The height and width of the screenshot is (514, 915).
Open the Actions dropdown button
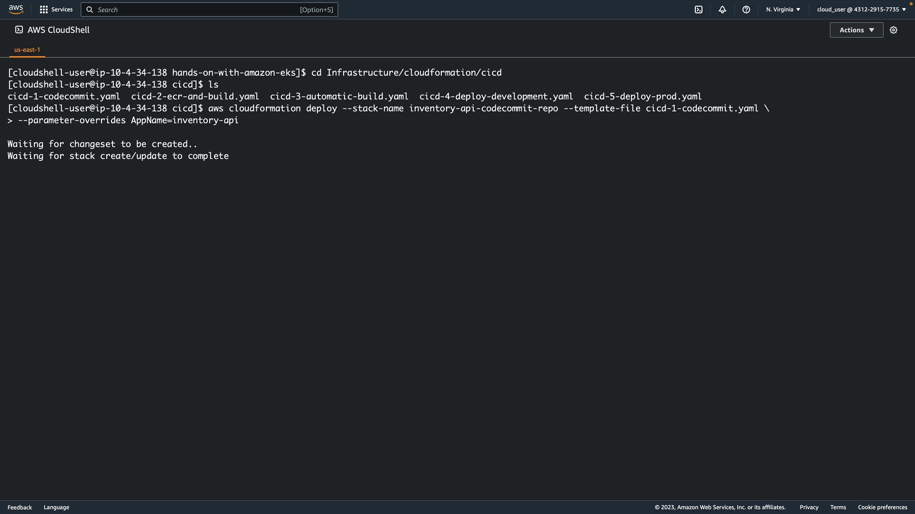(x=856, y=30)
